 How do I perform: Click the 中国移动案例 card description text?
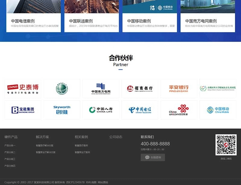pos(151,26)
